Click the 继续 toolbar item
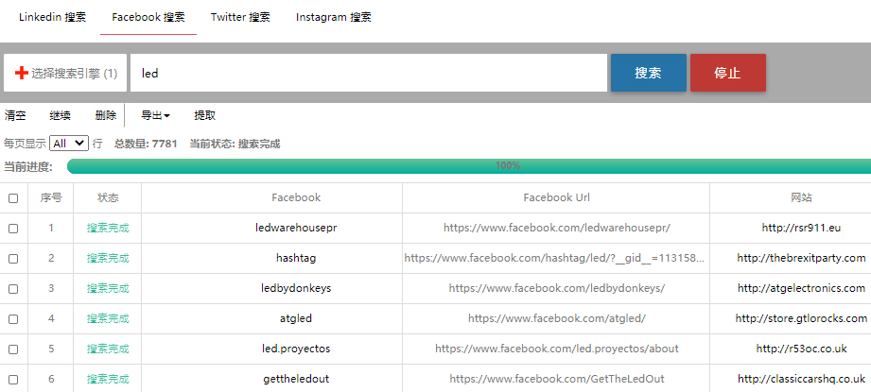 (x=61, y=115)
